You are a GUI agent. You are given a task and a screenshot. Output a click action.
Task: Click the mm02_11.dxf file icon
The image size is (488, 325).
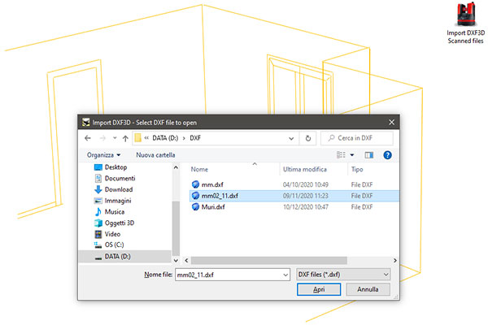[195, 196]
